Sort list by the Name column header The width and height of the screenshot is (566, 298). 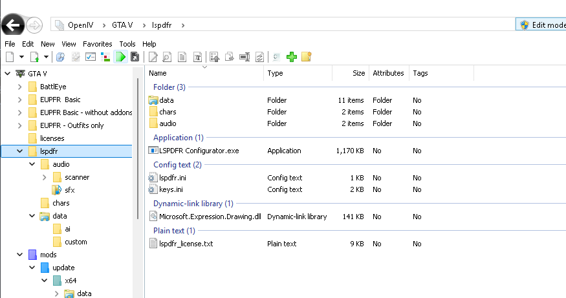click(x=204, y=73)
